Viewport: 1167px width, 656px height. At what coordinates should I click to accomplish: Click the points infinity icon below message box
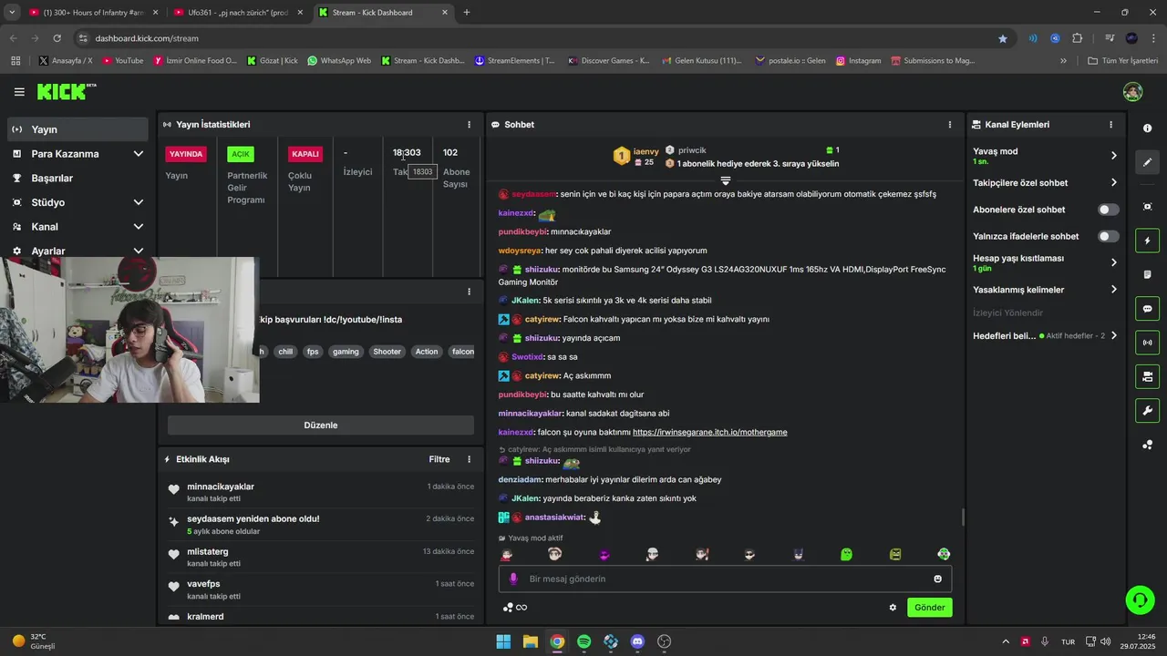[x=515, y=608]
